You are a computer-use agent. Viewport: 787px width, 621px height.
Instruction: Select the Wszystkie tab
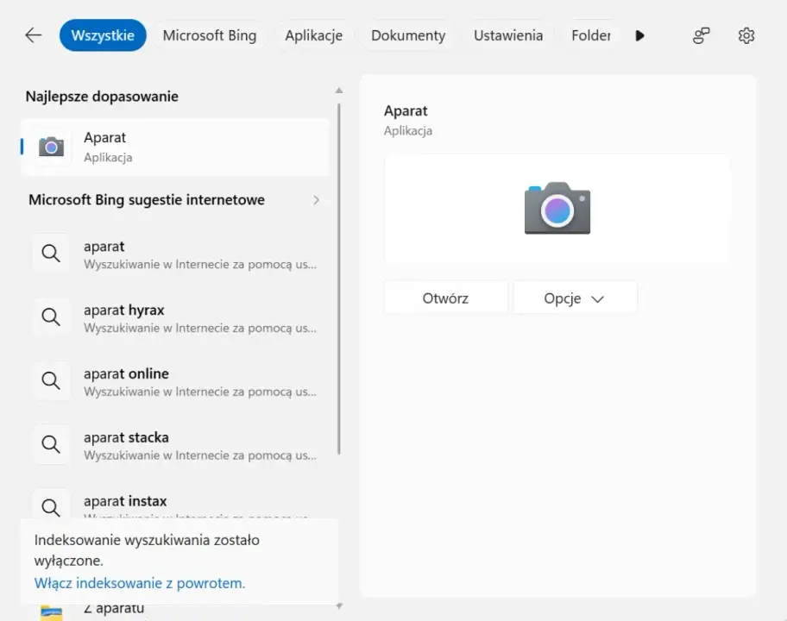click(103, 35)
